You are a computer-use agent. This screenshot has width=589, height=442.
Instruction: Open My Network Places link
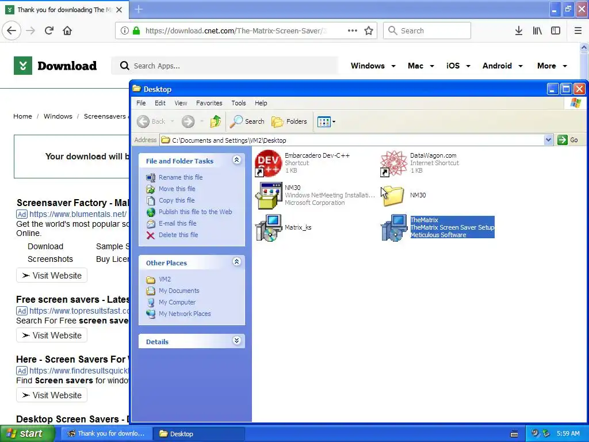pos(185,314)
